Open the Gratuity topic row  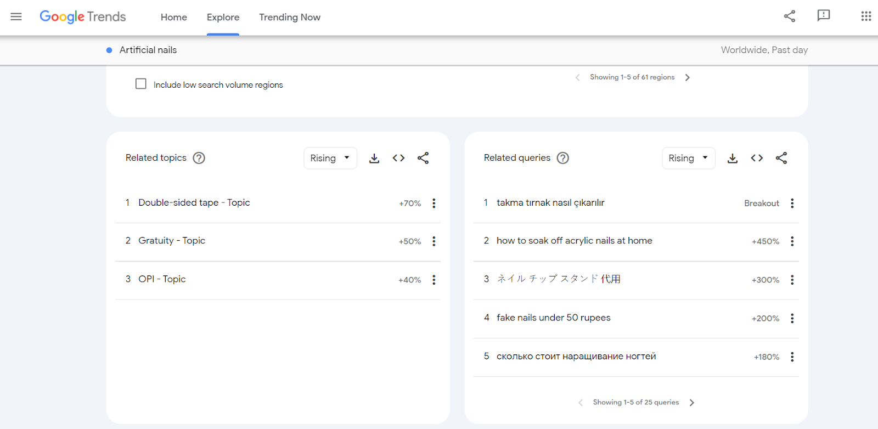click(x=278, y=241)
